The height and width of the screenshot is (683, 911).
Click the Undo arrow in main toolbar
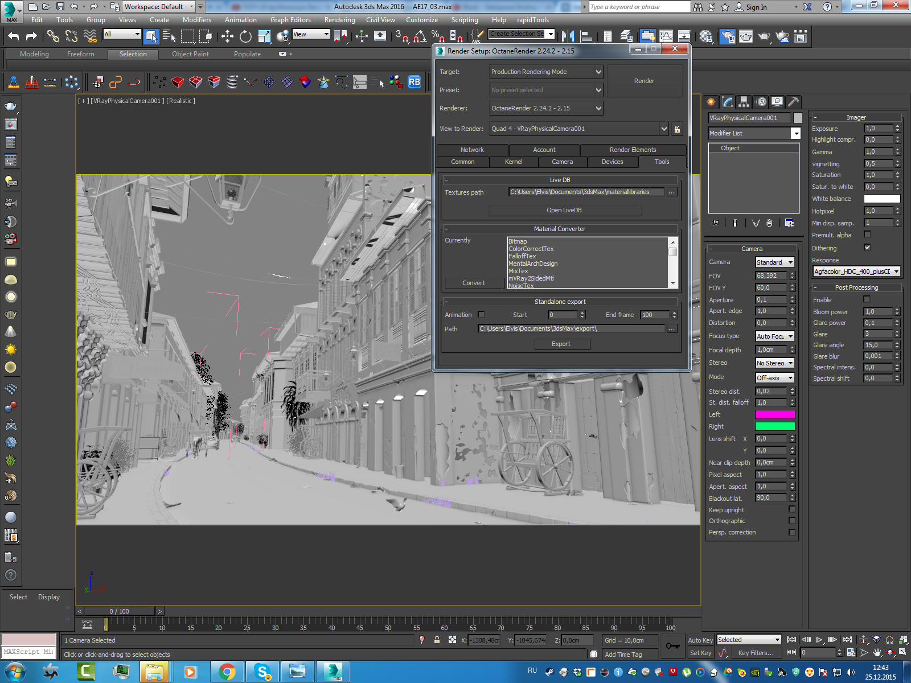click(14, 36)
